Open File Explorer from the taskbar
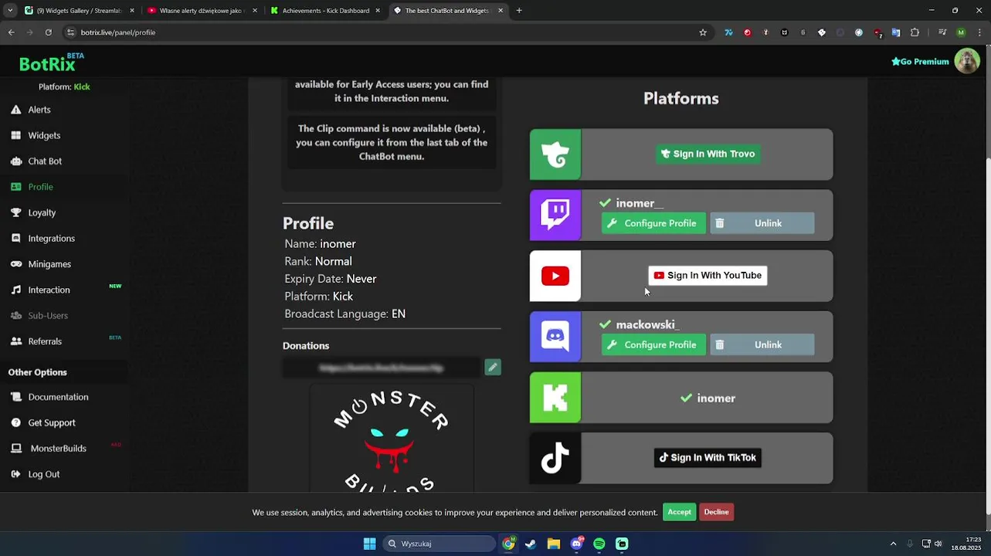Image resolution: width=991 pixels, height=556 pixels. [x=554, y=544]
